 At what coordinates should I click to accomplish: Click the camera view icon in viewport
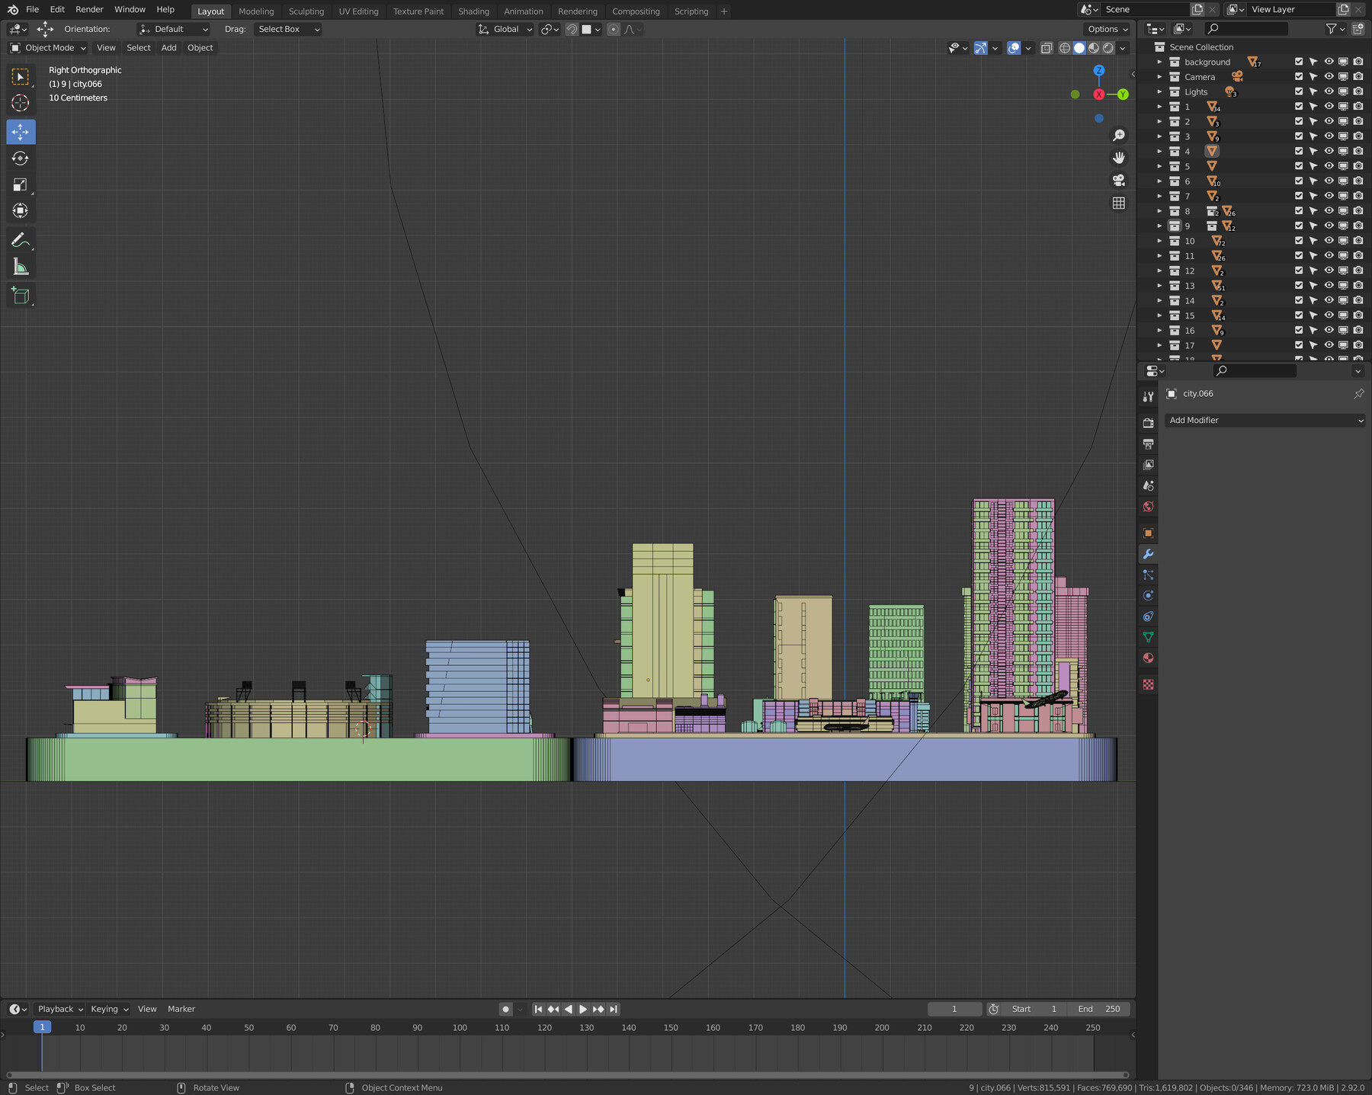tap(1118, 181)
